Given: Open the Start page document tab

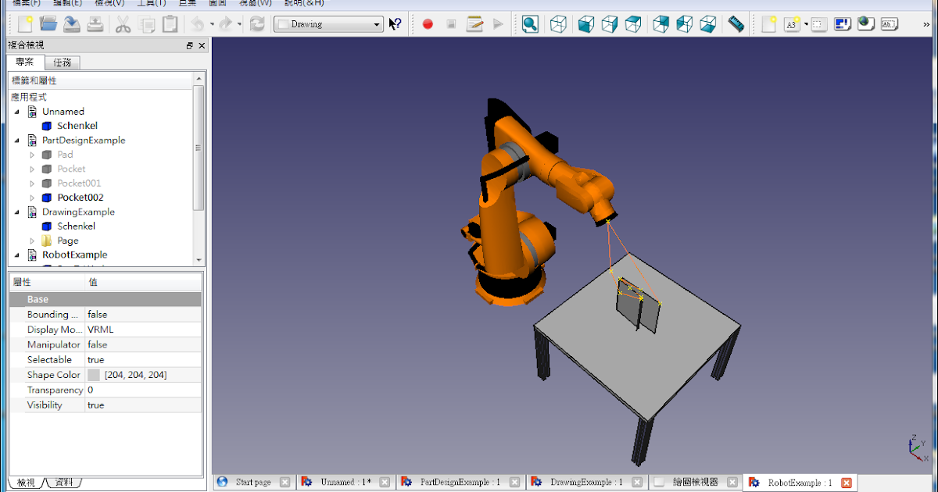Looking at the screenshot, I should click(253, 482).
